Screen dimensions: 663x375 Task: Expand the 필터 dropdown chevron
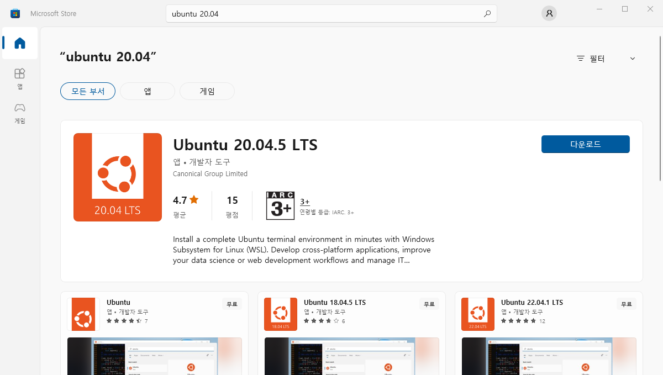[633, 59]
